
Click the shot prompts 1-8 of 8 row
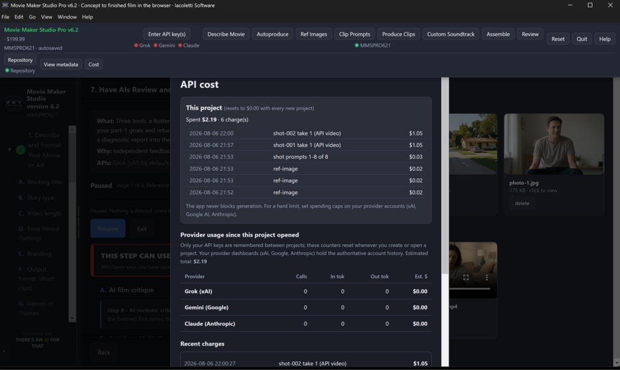(x=305, y=157)
